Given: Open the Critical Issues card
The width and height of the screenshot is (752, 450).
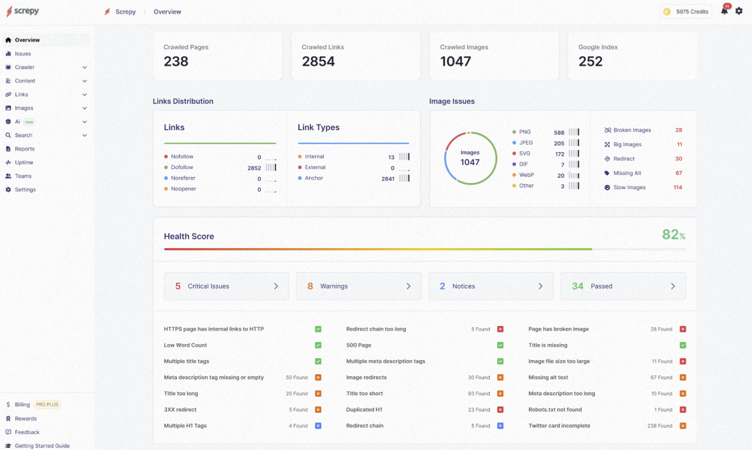Looking at the screenshot, I should click(227, 286).
